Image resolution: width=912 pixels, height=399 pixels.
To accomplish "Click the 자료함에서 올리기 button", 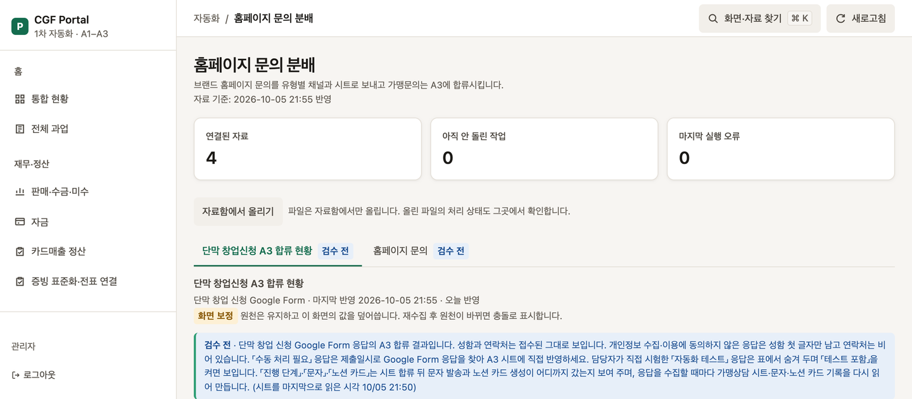I will 238,211.
